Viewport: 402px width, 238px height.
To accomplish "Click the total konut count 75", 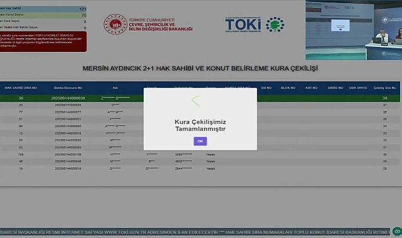I will tap(84, 16).
